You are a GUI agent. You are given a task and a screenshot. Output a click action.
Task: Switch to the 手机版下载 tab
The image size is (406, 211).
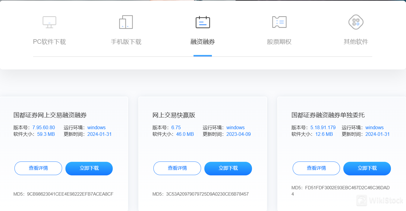126,42
